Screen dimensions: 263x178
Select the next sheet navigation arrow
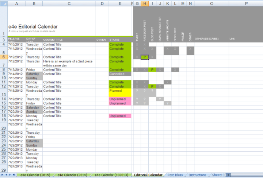pos(10,175)
